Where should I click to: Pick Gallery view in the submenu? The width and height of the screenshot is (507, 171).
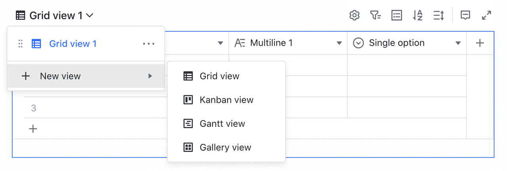tap(225, 148)
